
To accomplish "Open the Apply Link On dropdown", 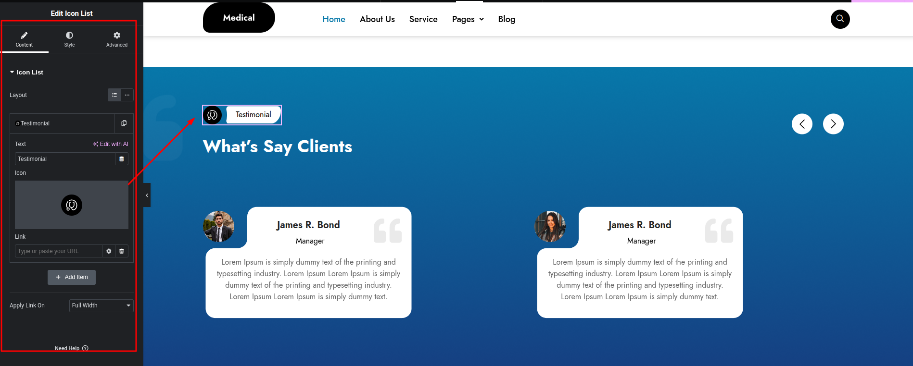I will [x=101, y=305].
